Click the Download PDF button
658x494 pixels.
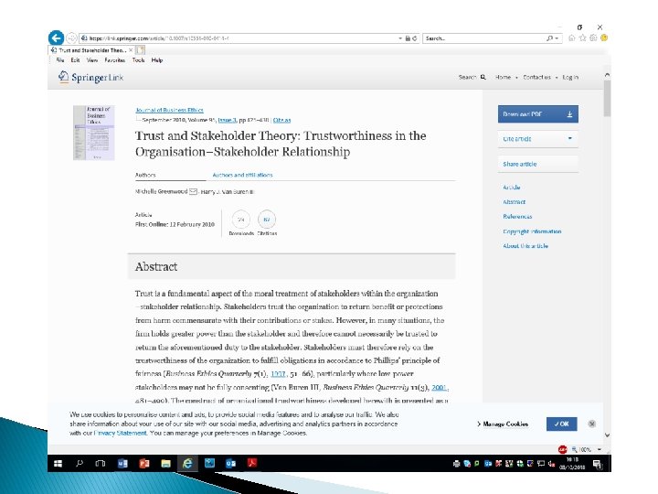point(538,114)
